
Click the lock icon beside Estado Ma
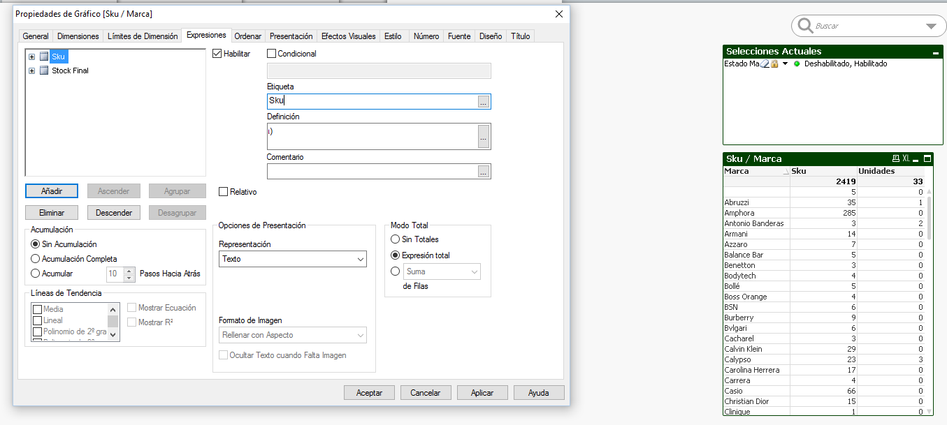point(774,64)
